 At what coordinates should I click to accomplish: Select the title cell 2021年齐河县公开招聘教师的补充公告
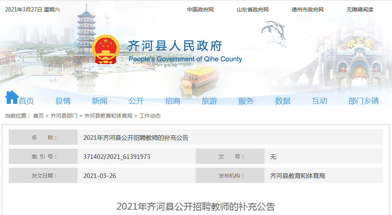(x=230, y=137)
